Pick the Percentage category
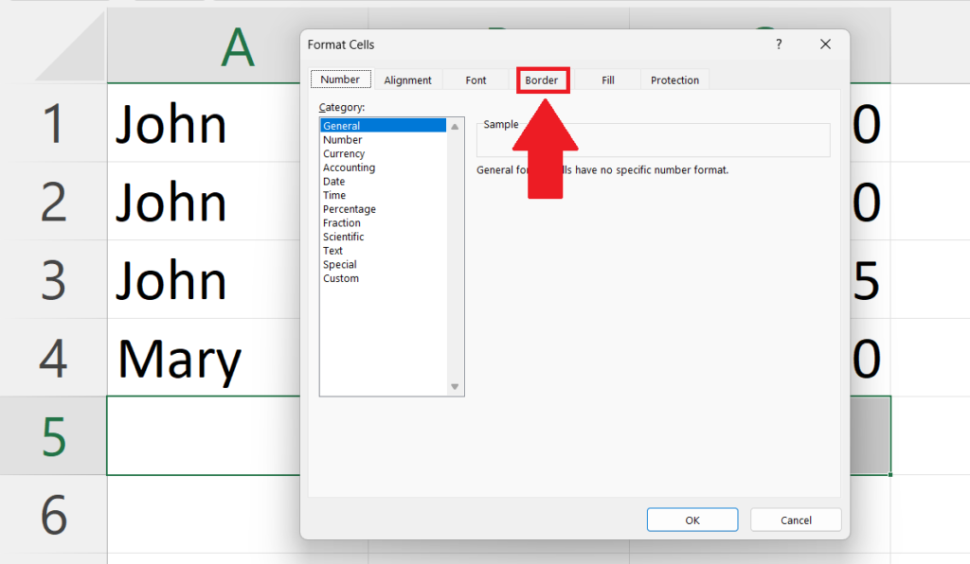 click(350, 209)
